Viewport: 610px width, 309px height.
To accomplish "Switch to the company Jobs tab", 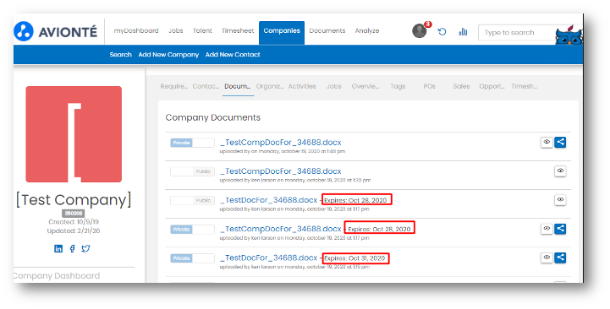I will click(x=334, y=86).
